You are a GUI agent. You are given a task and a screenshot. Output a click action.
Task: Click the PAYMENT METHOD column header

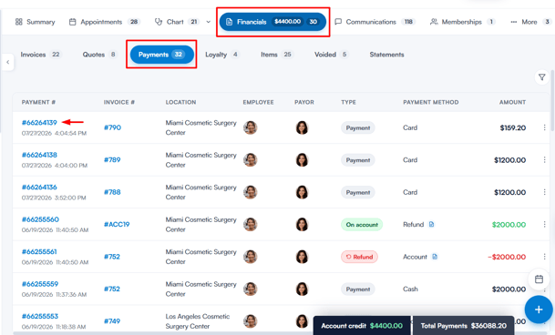(431, 102)
